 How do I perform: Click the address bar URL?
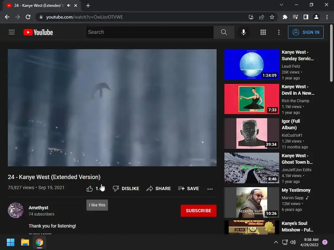click(84, 17)
